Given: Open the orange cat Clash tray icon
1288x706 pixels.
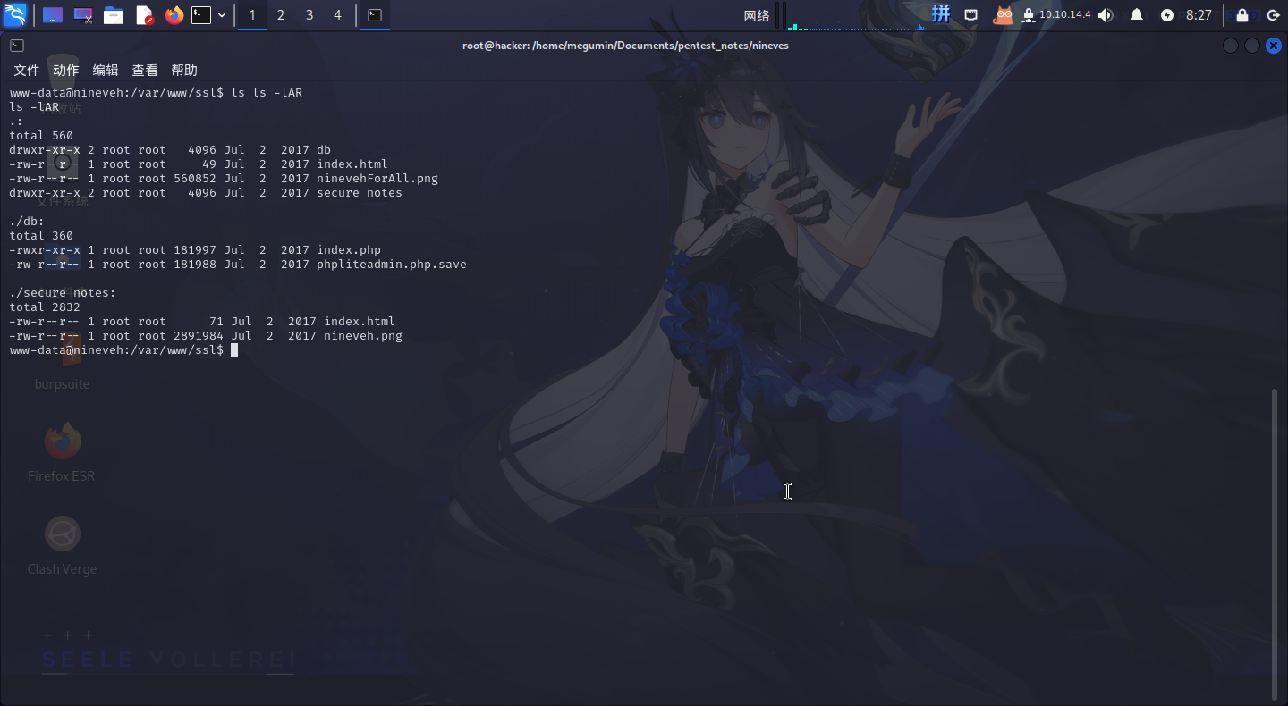Looking at the screenshot, I should pos(1004,15).
